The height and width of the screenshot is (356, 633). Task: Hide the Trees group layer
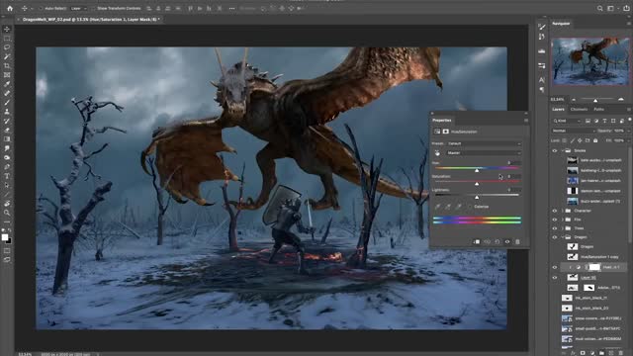[x=554, y=228]
